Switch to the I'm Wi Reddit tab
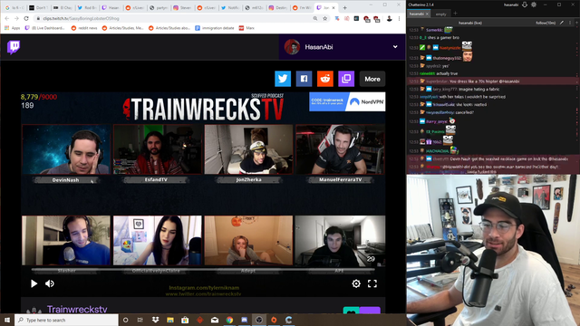580x326 pixels. coord(303,7)
